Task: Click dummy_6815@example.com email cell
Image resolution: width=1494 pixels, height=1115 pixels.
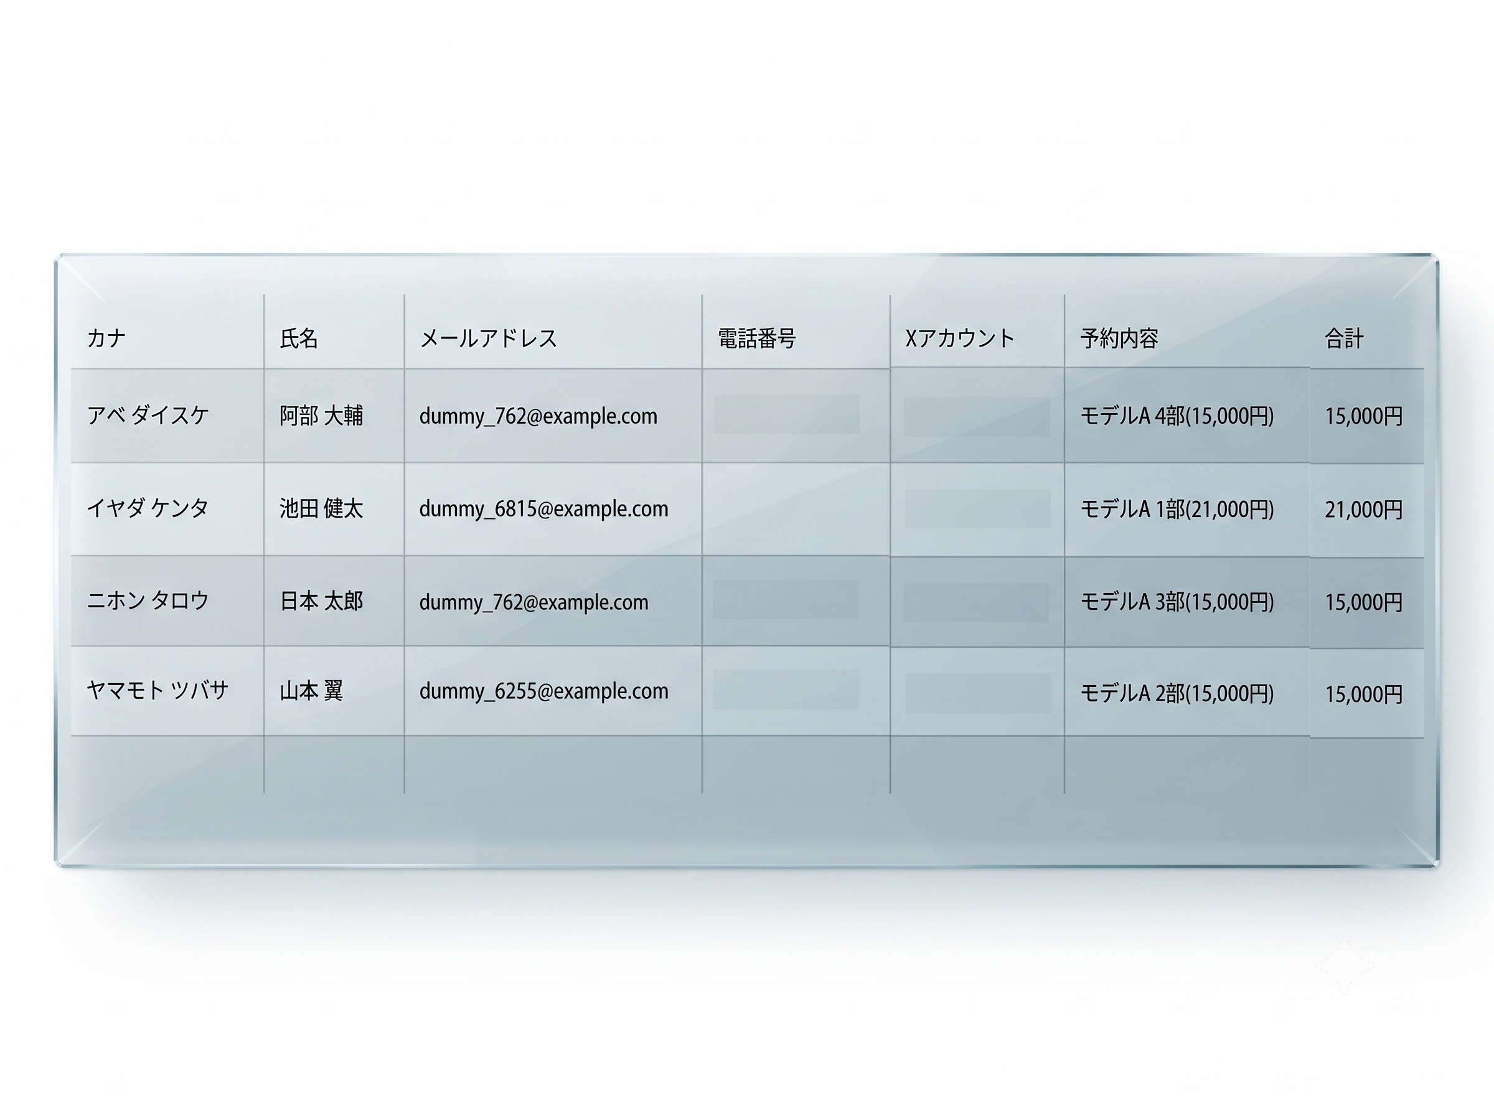Action: click(x=553, y=509)
